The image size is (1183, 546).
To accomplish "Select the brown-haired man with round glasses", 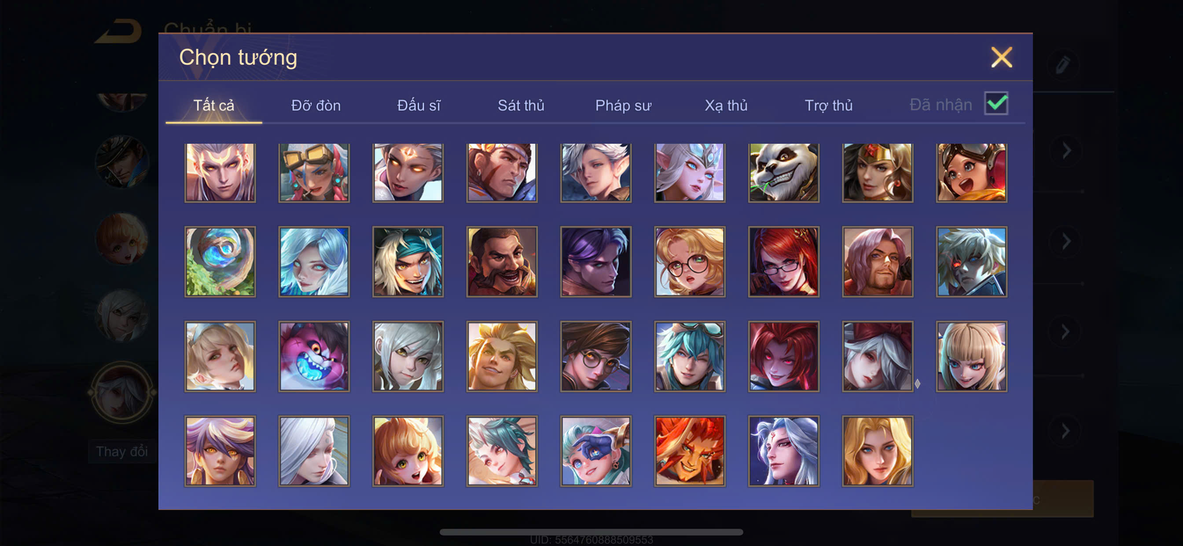I will click(595, 356).
